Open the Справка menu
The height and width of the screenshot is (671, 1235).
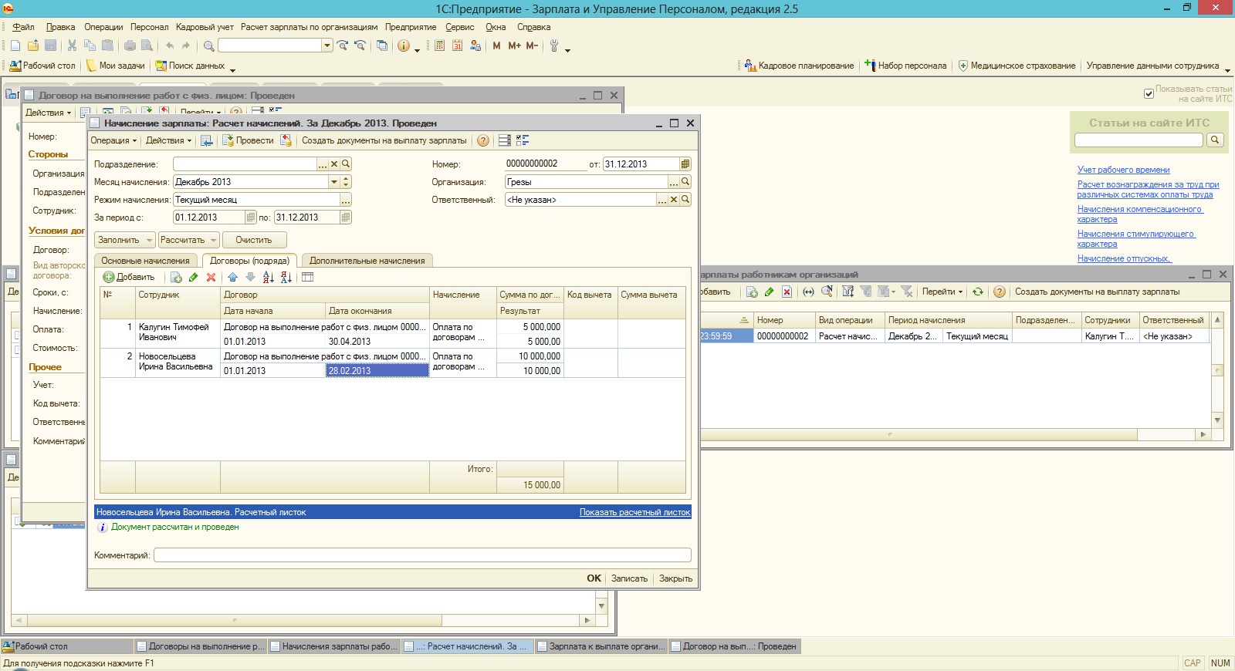click(534, 27)
